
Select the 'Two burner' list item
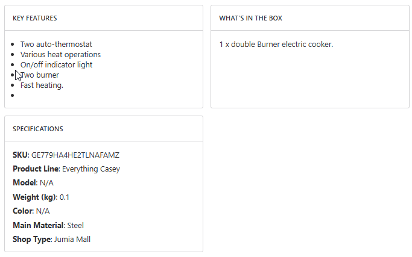pos(40,75)
